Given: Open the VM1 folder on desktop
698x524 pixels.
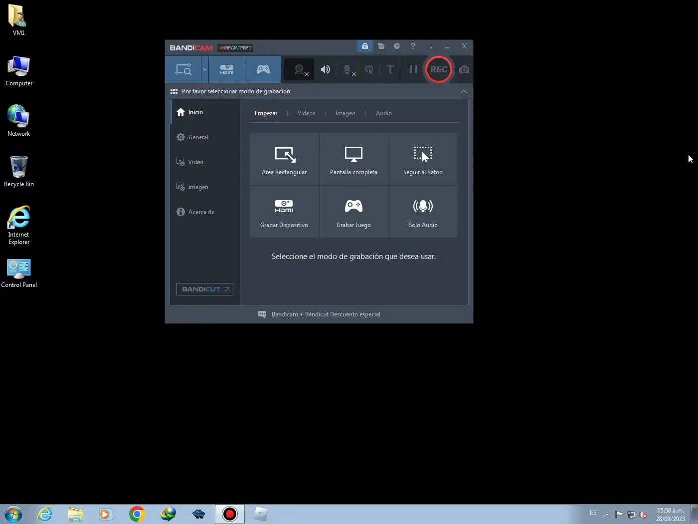Looking at the screenshot, I should click(18, 20).
